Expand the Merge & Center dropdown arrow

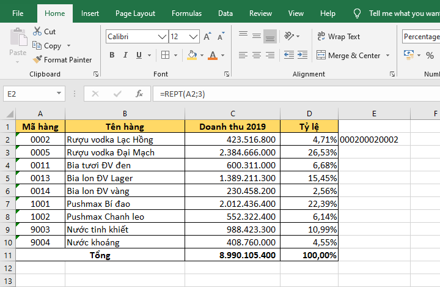coord(387,56)
